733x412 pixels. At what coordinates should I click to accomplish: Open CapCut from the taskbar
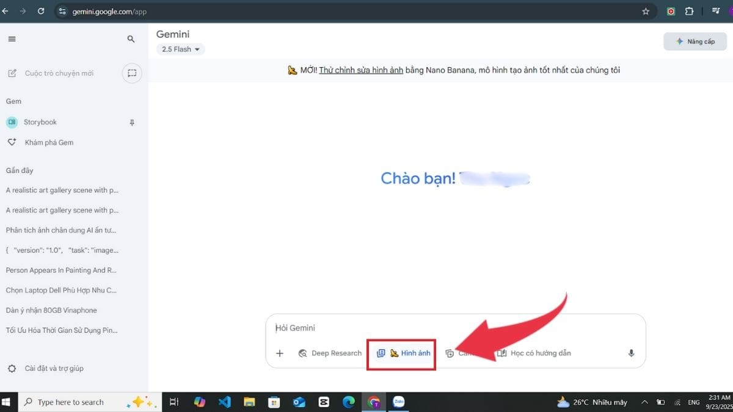click(x=324, y=402)
